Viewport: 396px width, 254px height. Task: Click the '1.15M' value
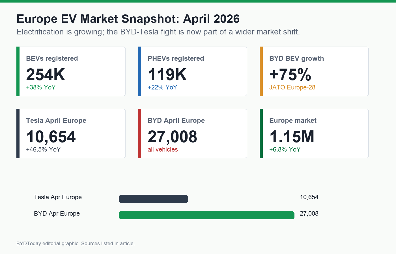(292, 137)
